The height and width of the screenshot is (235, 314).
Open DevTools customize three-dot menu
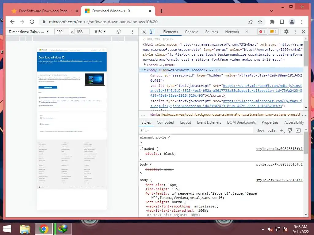coord(295,32)
